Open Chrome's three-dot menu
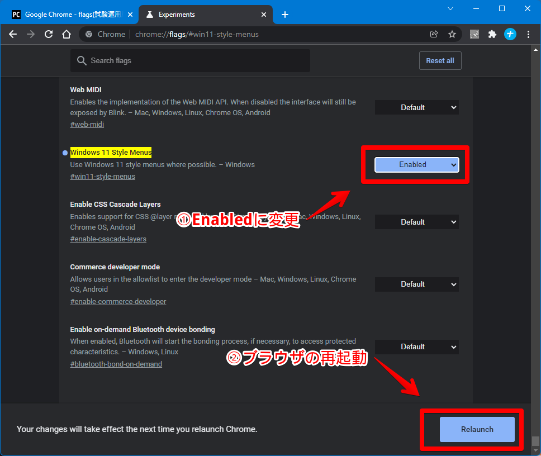The width and height of the screenshot is (541, 456). pos(528,34)
